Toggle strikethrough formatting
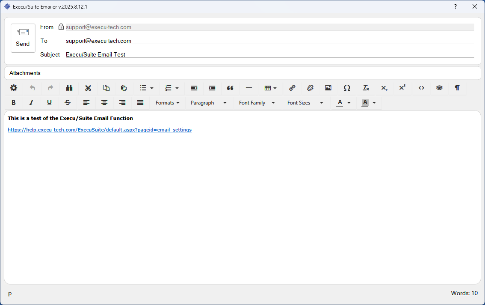485x305 pixels. click(x=68, y=103)
